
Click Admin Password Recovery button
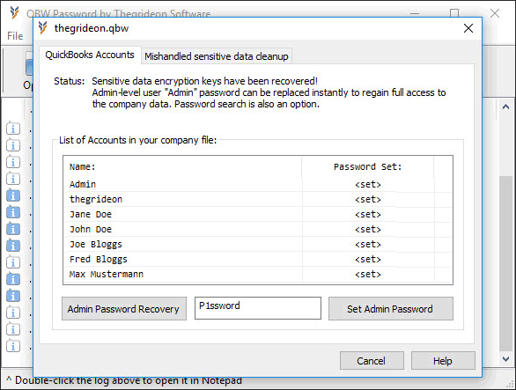(x=124, y=309)
